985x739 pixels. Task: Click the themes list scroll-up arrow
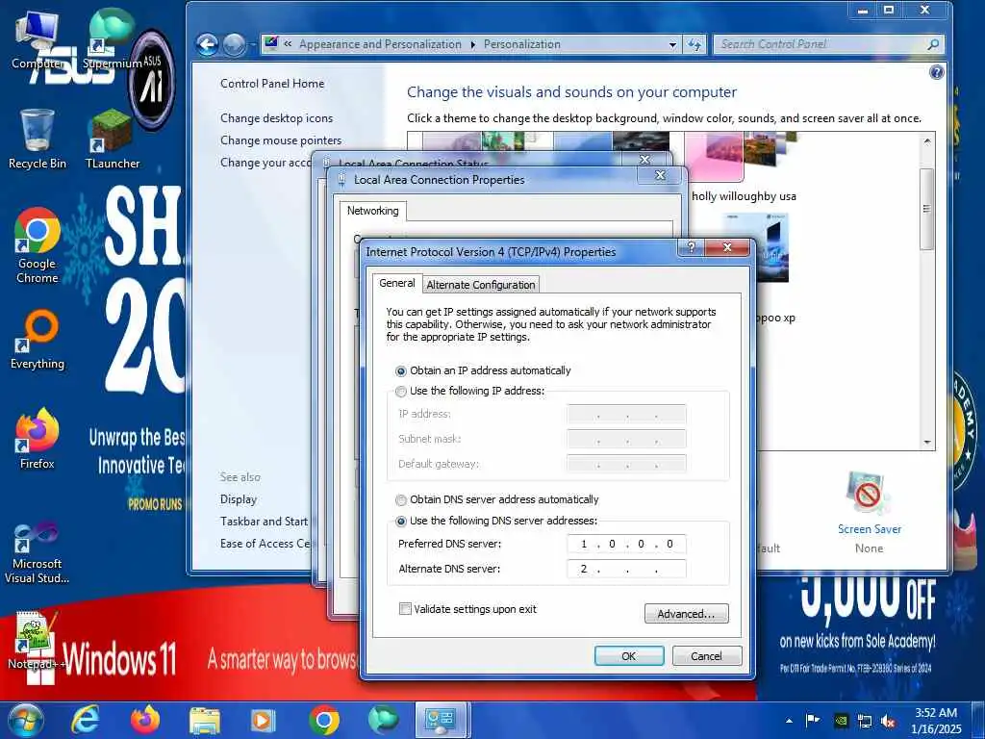927,141
